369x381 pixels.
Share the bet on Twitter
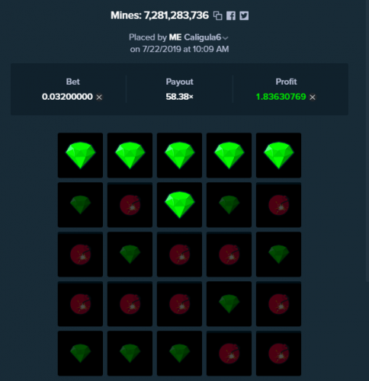[244, 16]
